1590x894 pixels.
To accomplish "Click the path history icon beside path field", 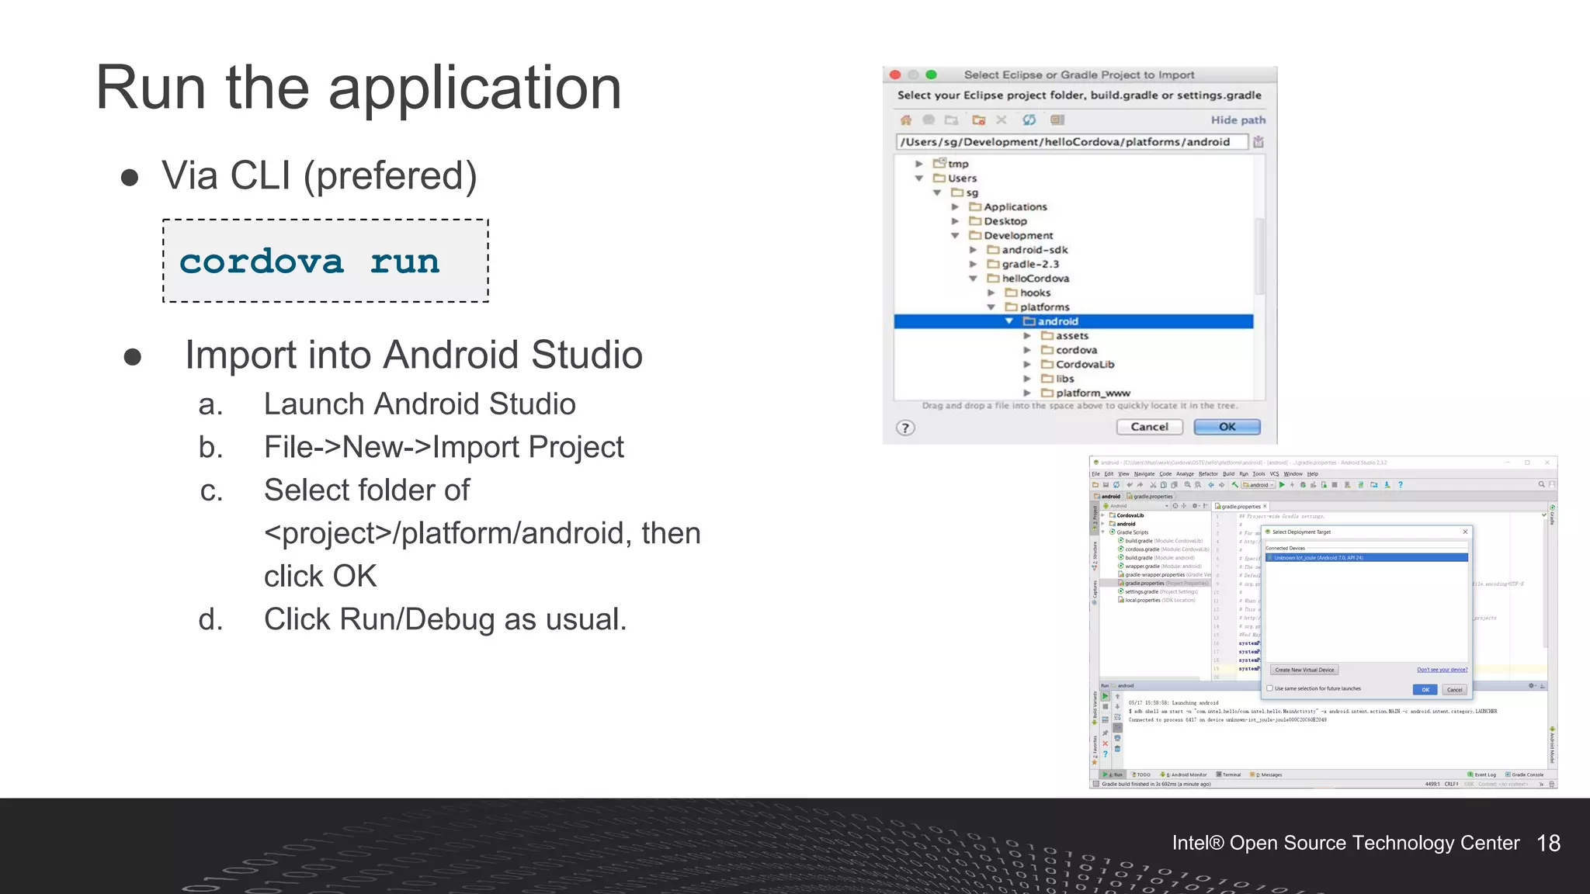I will [1258, 142].
